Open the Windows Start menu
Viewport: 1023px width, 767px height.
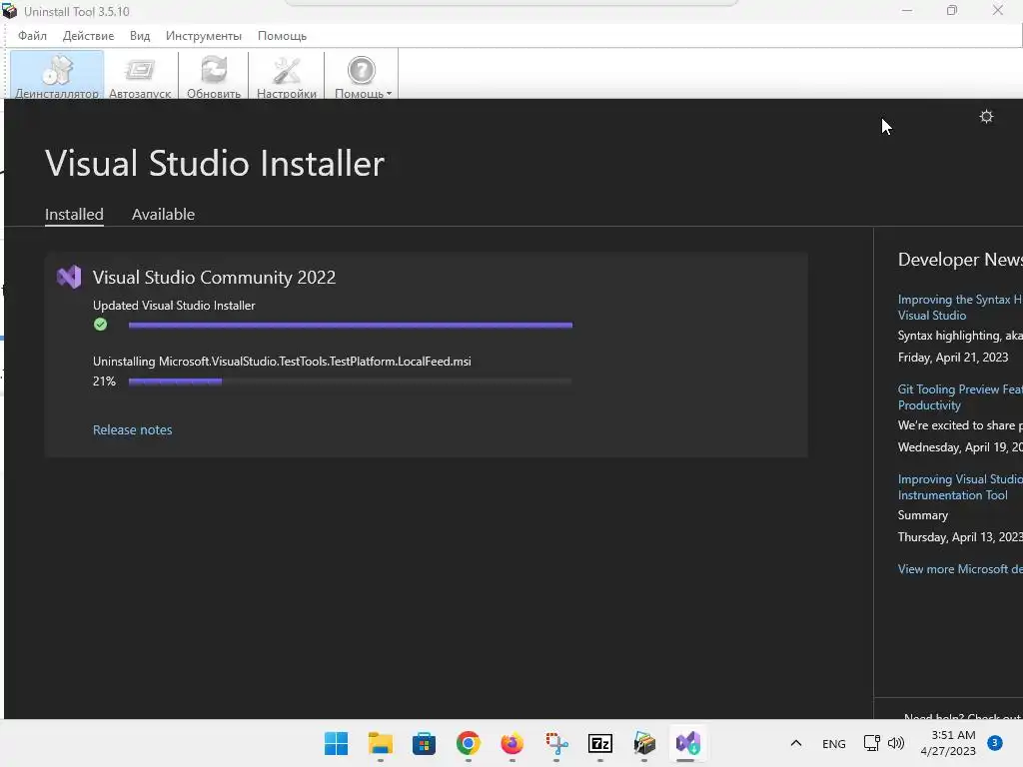[336, 743]
